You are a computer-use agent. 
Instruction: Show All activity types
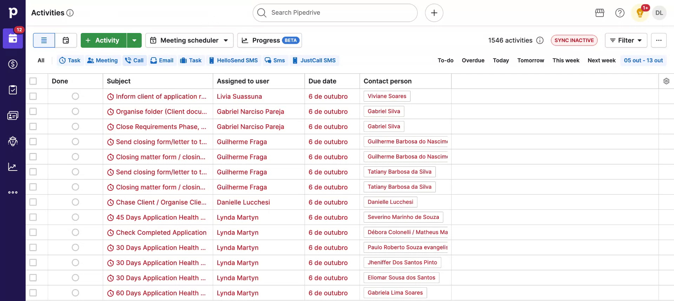[41, 60]
